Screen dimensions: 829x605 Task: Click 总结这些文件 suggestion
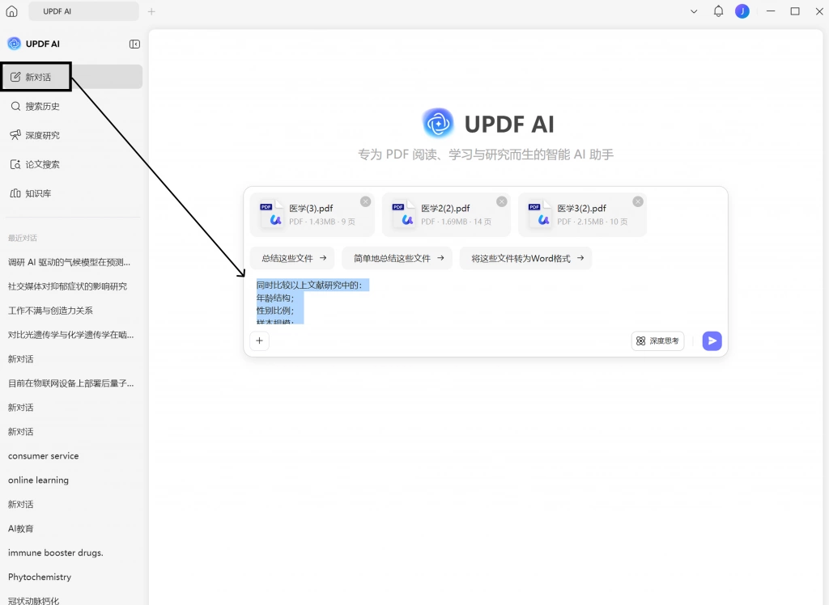[x=292, y=258]
